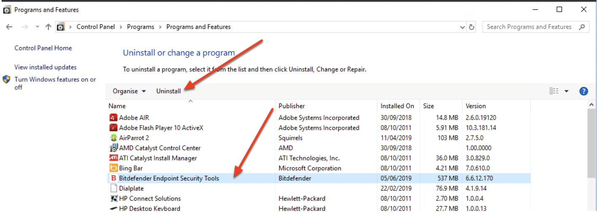Image resolution: width=599 pixels, height=213 pixels.
Task: Open the help question mark icon
Action: point(584,91)
